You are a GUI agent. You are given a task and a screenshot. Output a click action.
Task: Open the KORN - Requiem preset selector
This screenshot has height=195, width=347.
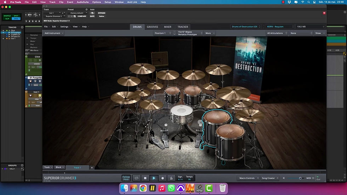pos(280,27)
